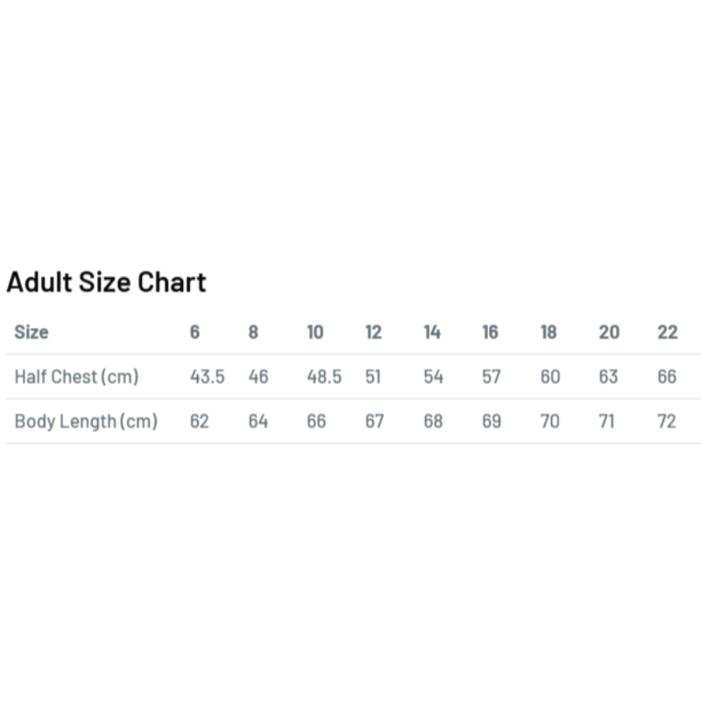
Task: Select size 8 column header
Action: pyautogui.click(x=253, y=332)
